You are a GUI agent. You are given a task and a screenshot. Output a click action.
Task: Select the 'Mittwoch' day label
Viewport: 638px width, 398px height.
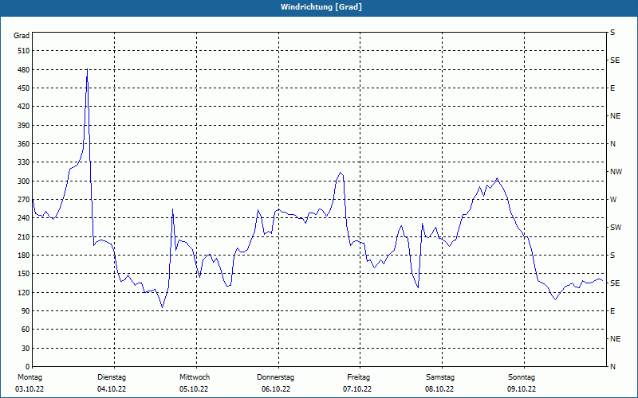(x=195, y=377)
